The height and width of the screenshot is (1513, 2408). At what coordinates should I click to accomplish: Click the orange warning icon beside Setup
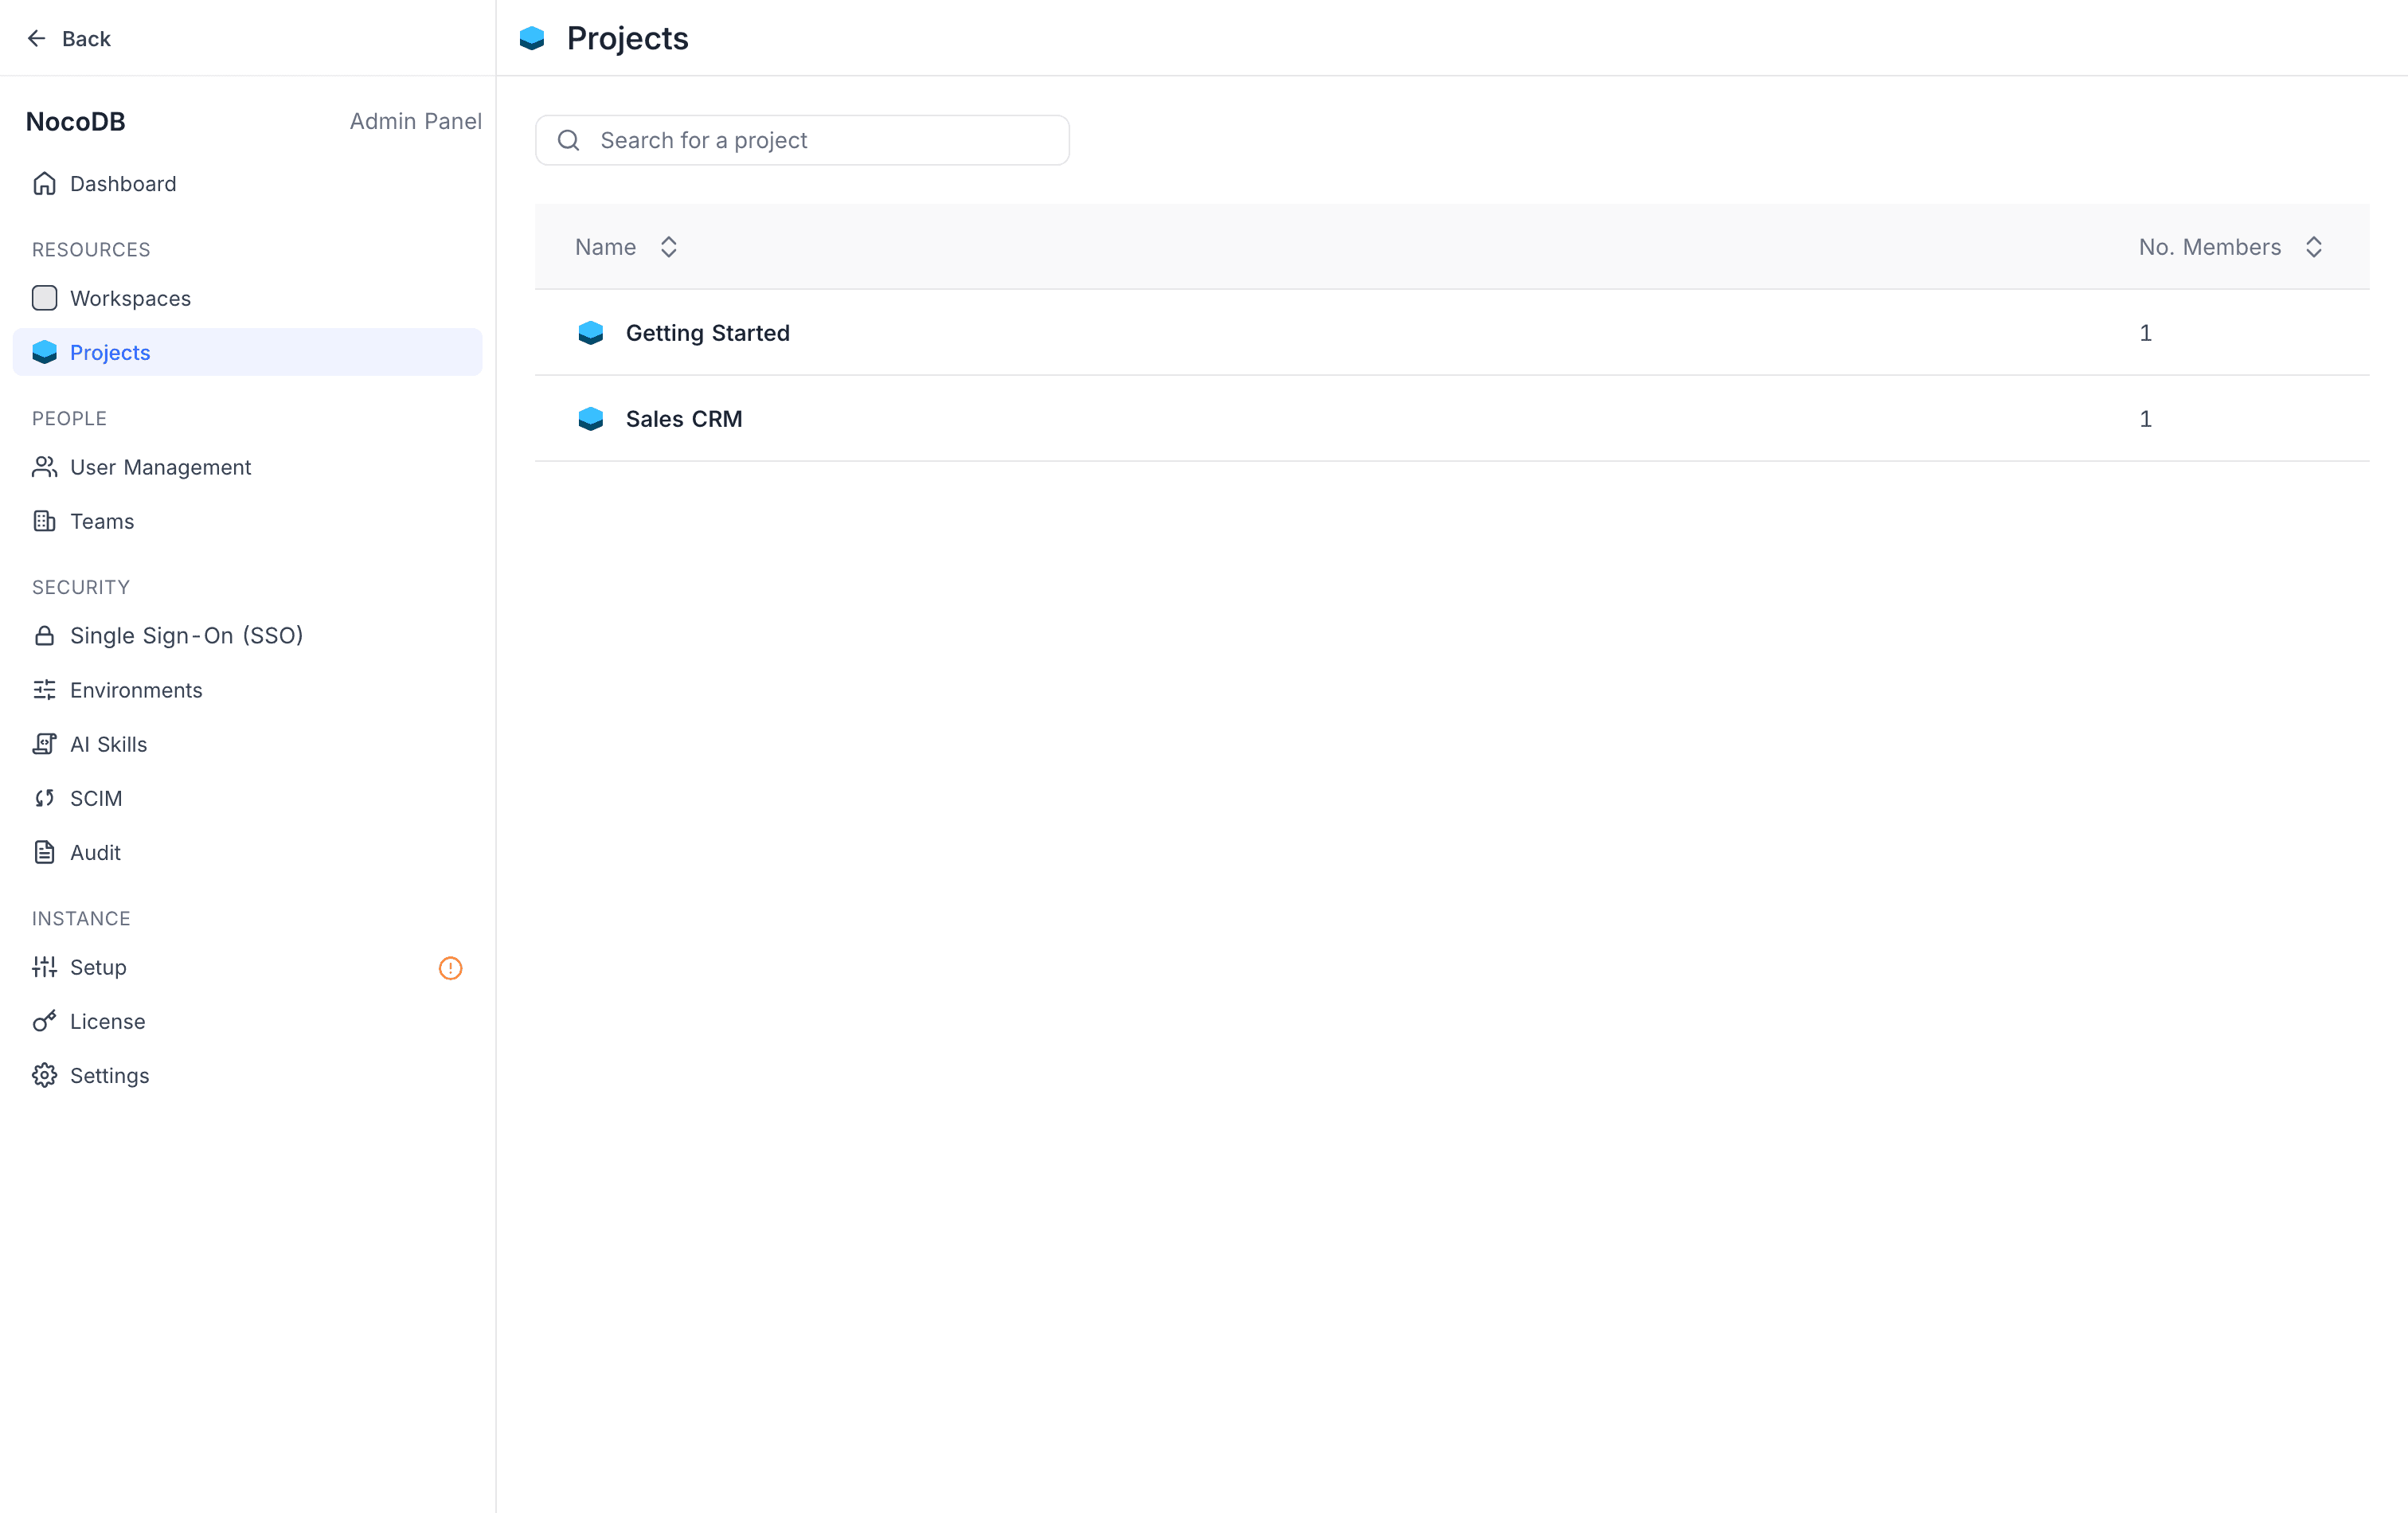pos(450,968)
